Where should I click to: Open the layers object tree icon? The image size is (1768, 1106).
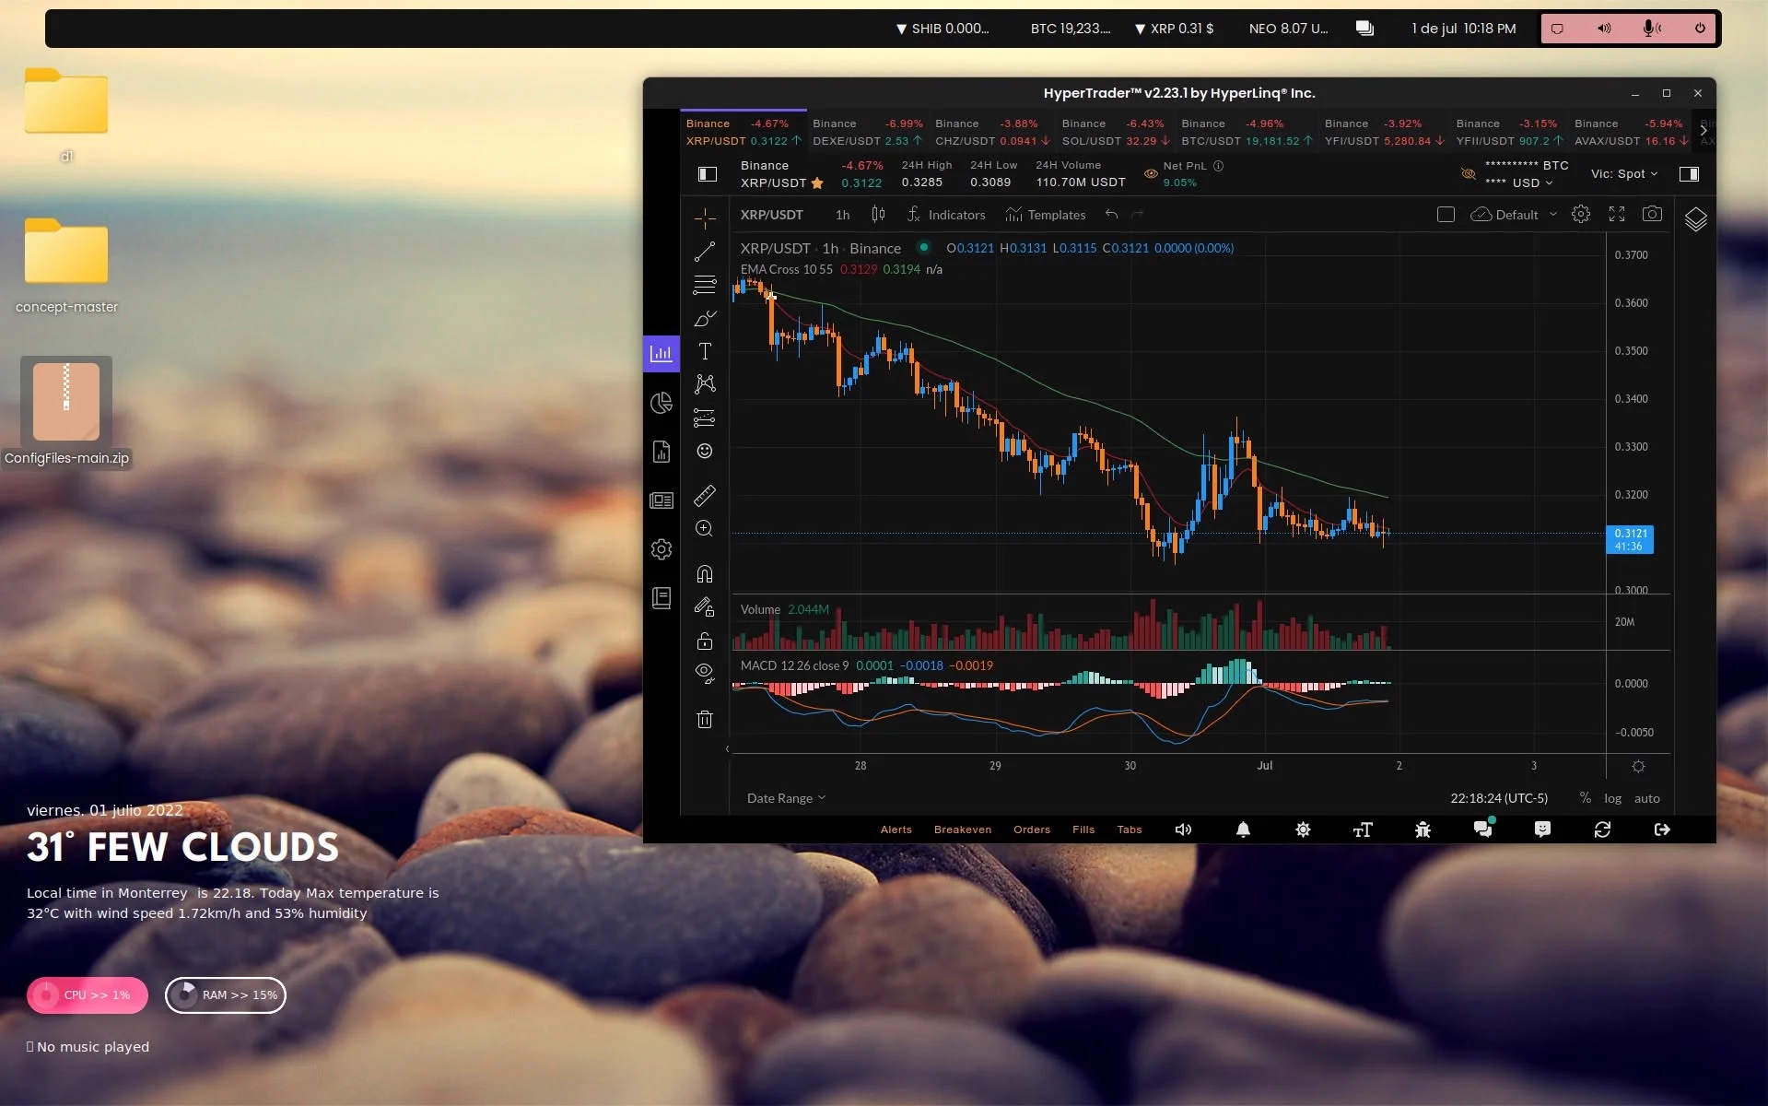click(x=1696, y=219)
